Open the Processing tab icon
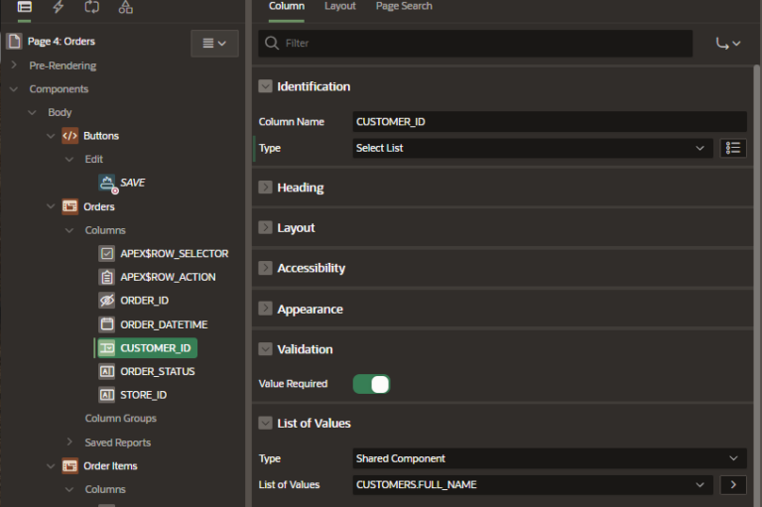The image size is (762, 507). point(92,7)
